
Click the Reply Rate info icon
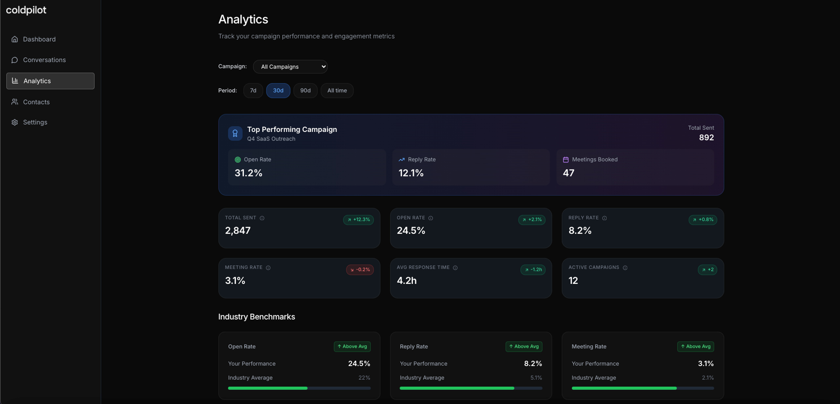click(604, 218)
